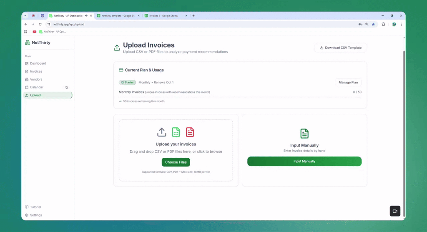427x232 pixels.
Task: Bookmark this page with the star icon
Action: [373, 24]
